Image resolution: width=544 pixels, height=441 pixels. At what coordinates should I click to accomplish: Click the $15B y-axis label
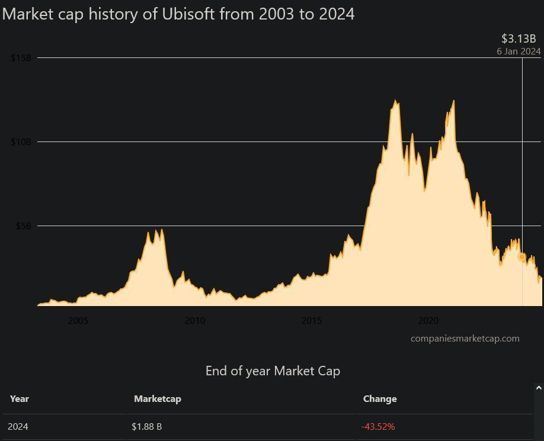21,57
